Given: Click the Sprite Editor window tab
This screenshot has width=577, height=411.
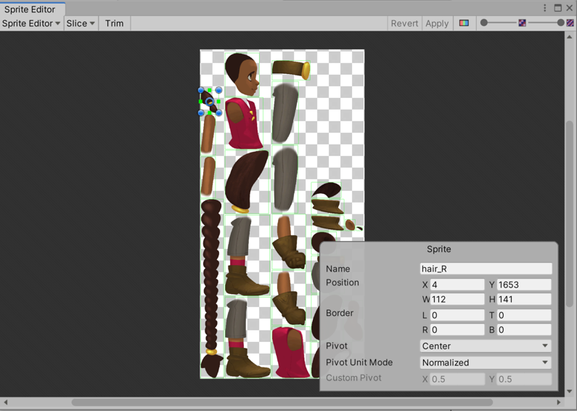Looking at the screenshot, I should [30, 9].
